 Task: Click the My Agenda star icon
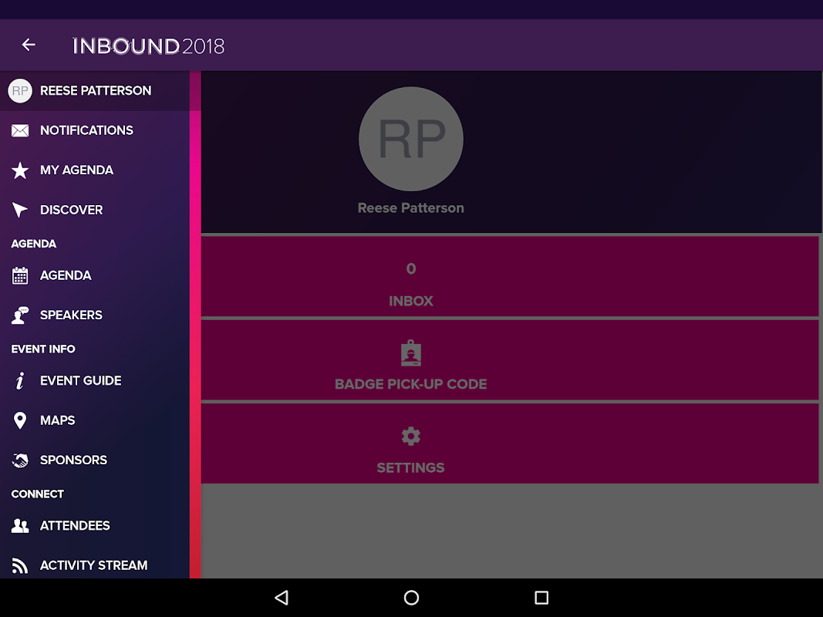[x=20, y=170]
